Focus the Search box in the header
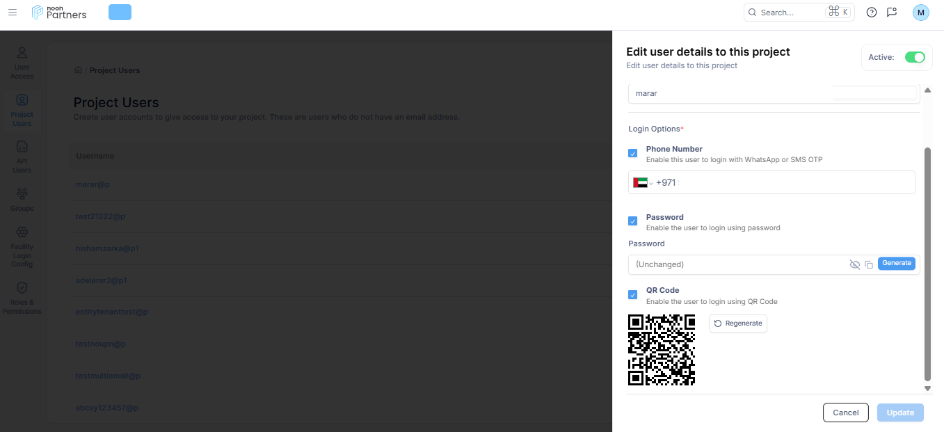The height and width of the screenshot is (432, 944). tap(799, 13)
